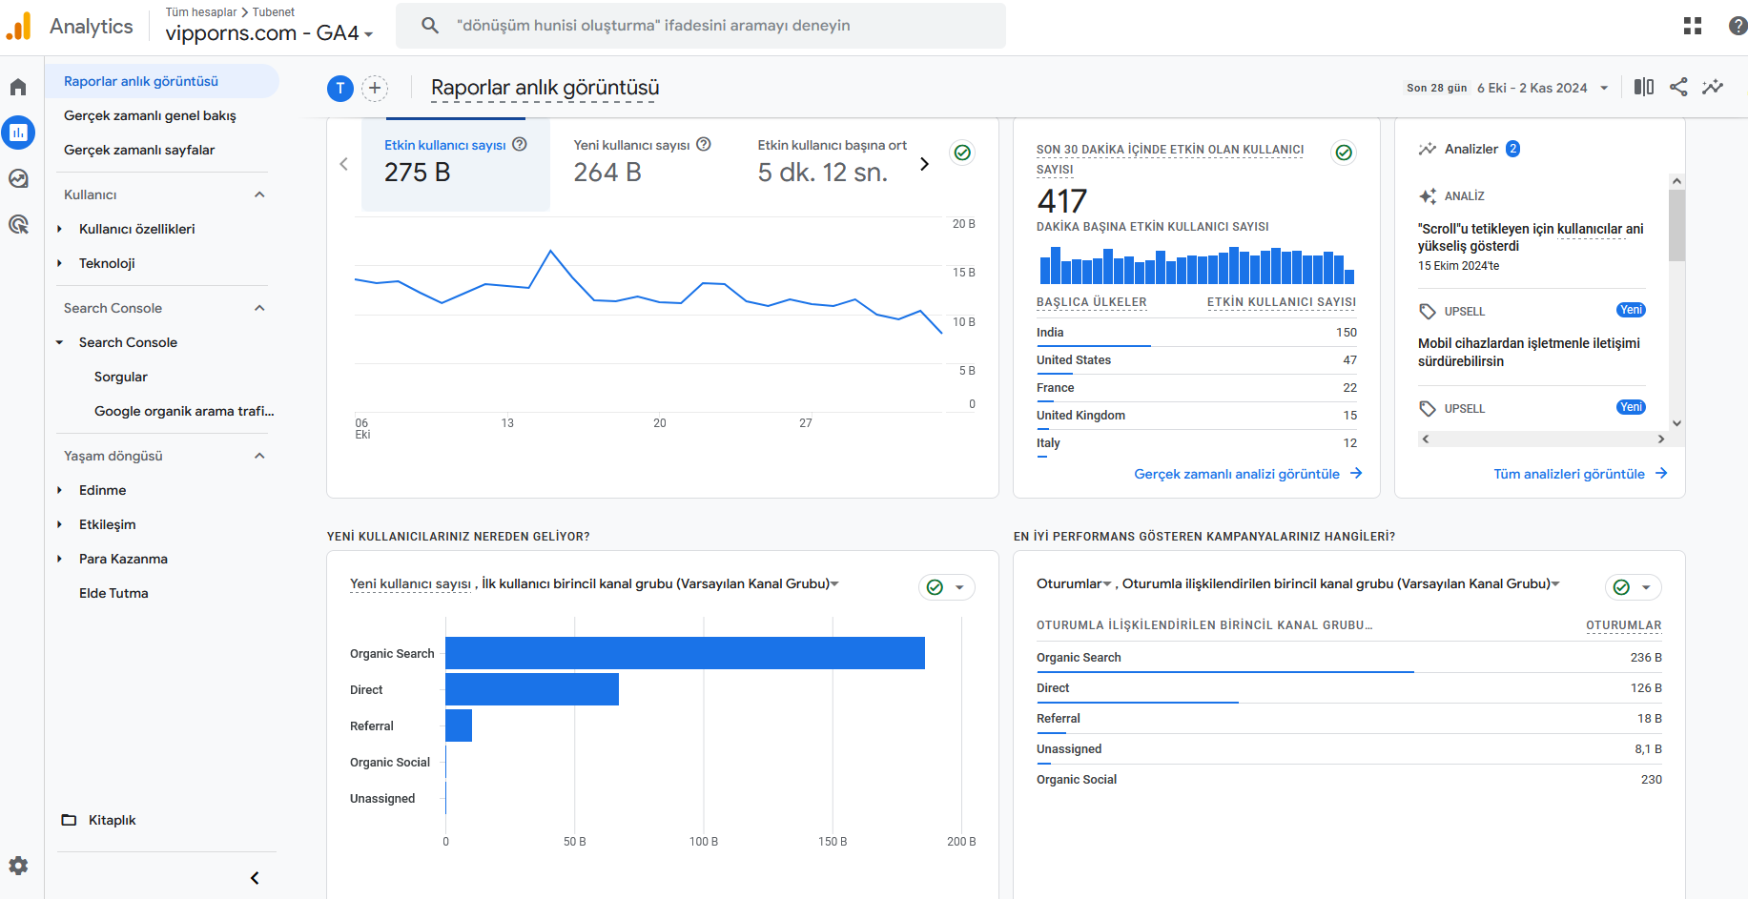Open the Home icon in left rail
Viewport: 1748px width, 899px height.
click(18, 88)
